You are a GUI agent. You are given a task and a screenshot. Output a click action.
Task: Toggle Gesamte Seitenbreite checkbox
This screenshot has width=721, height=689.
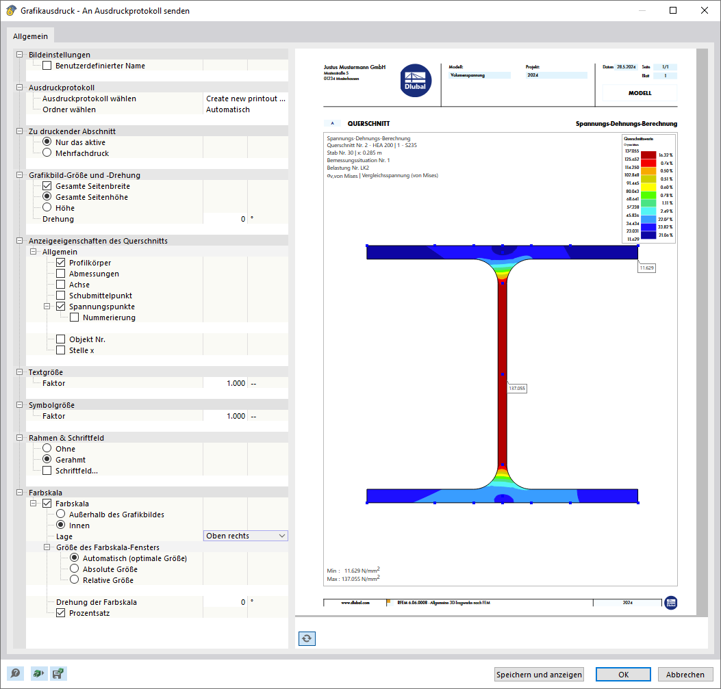pyautogui.click(x=47, y=186)
